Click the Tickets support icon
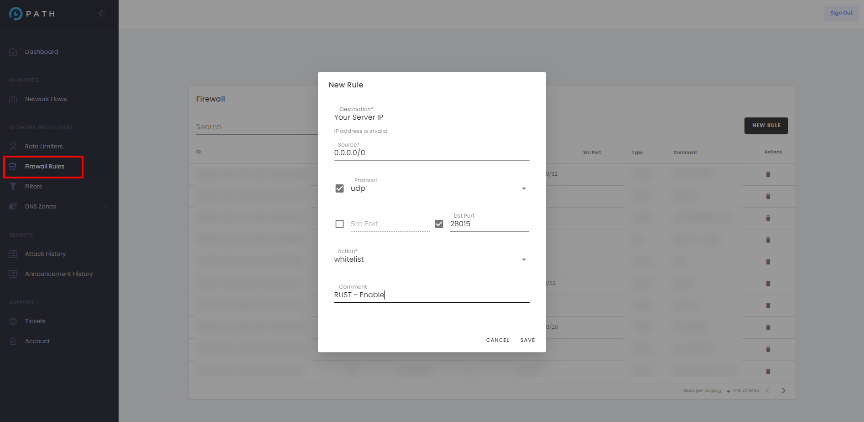Viewport: 864px width, 422px height. [x=13, y=321]
